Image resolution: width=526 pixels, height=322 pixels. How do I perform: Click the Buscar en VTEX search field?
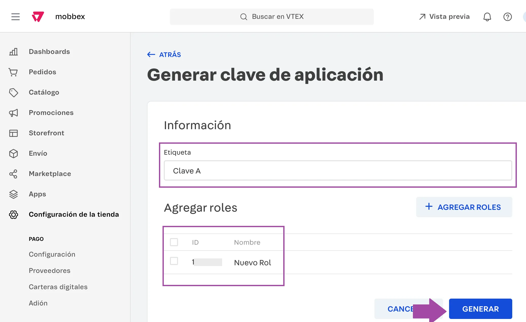click(272, 17)
